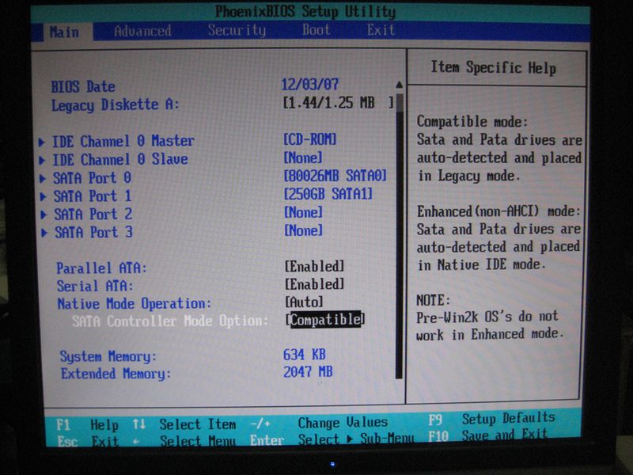Expand SATA Port 0 submenu arrow
633x475 pixels.
click(43, 179)
